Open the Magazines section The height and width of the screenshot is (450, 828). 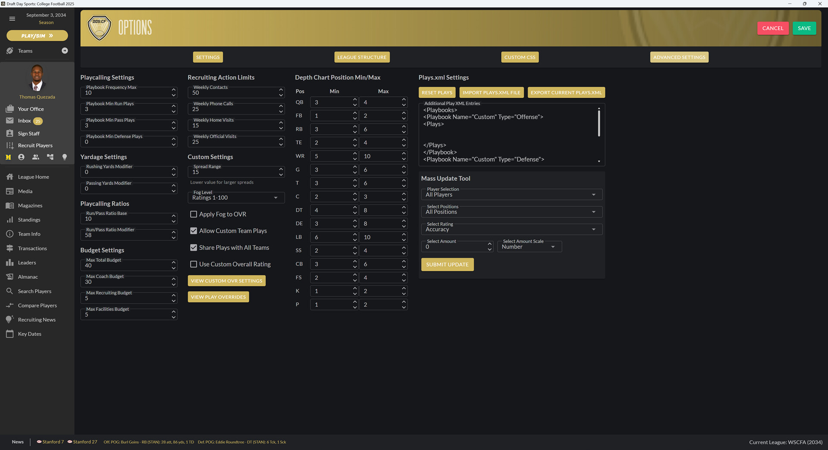30,205
